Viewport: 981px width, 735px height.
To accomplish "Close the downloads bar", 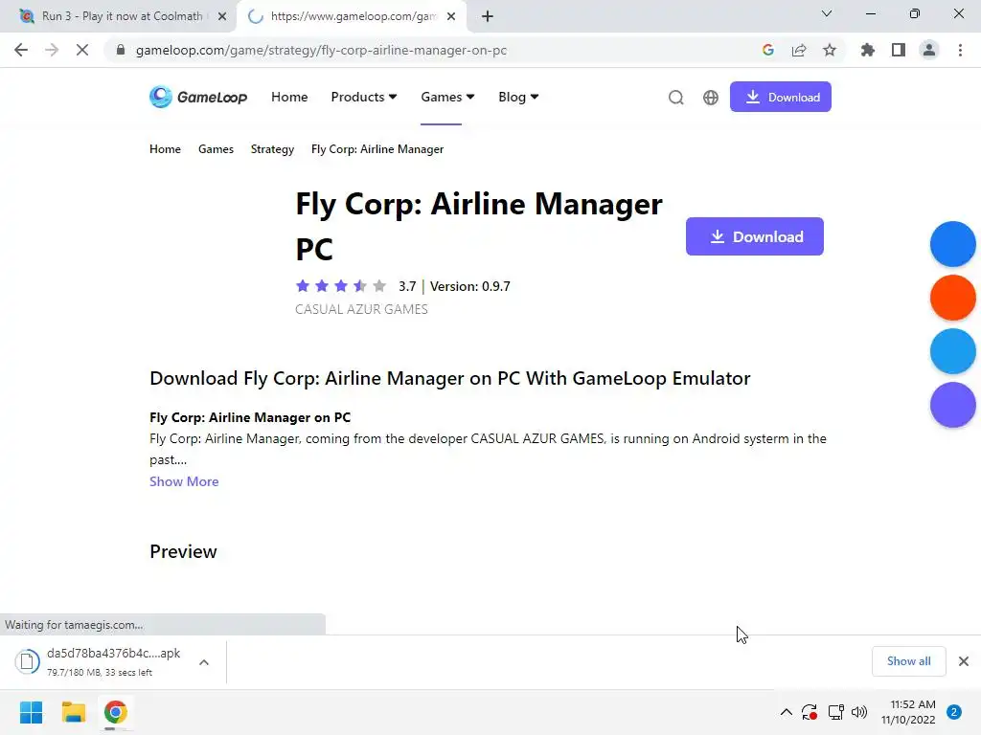I will click(964, 661).
